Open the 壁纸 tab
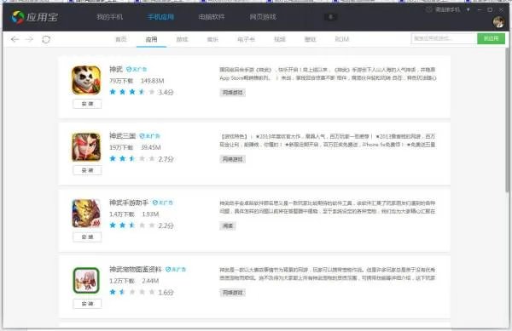This screenshot has width=512, height=331. coord(310,39)
